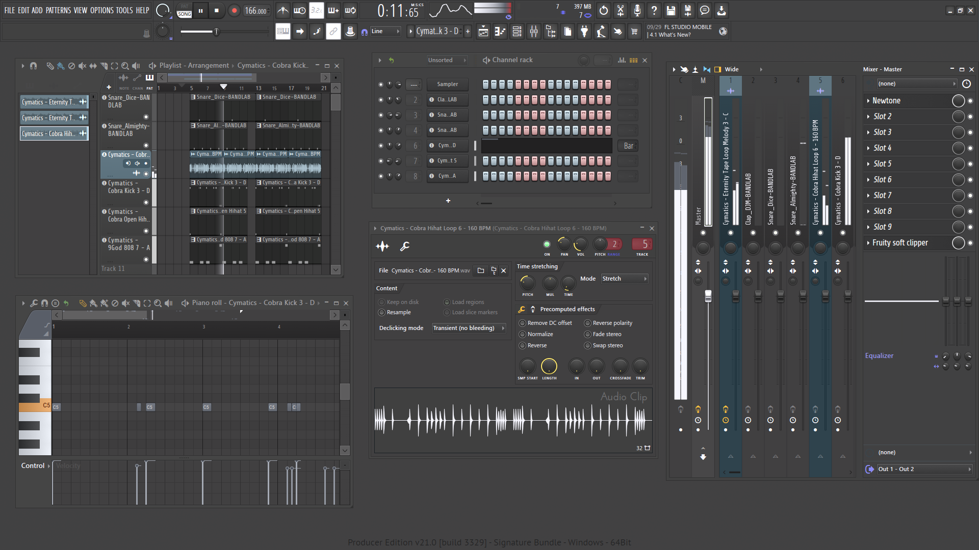Click the tempo field showing 166.000

(x=255, y=11)
